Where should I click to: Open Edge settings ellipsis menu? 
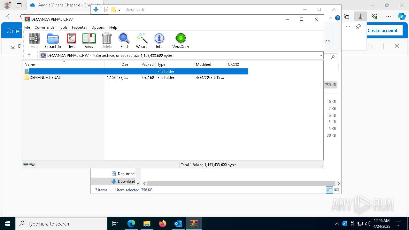click(x=389, y=16)
